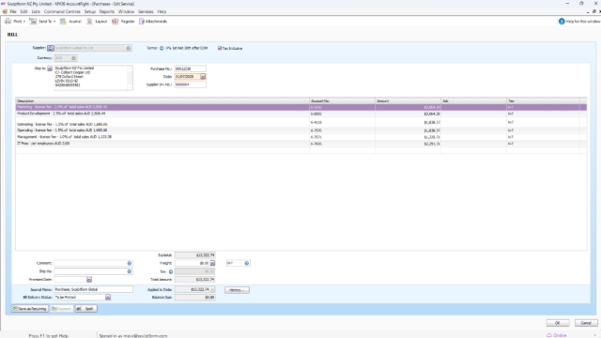Click the Purchase No. field
Viewport: 601px width, 338px height.
[x=190, y=69]
